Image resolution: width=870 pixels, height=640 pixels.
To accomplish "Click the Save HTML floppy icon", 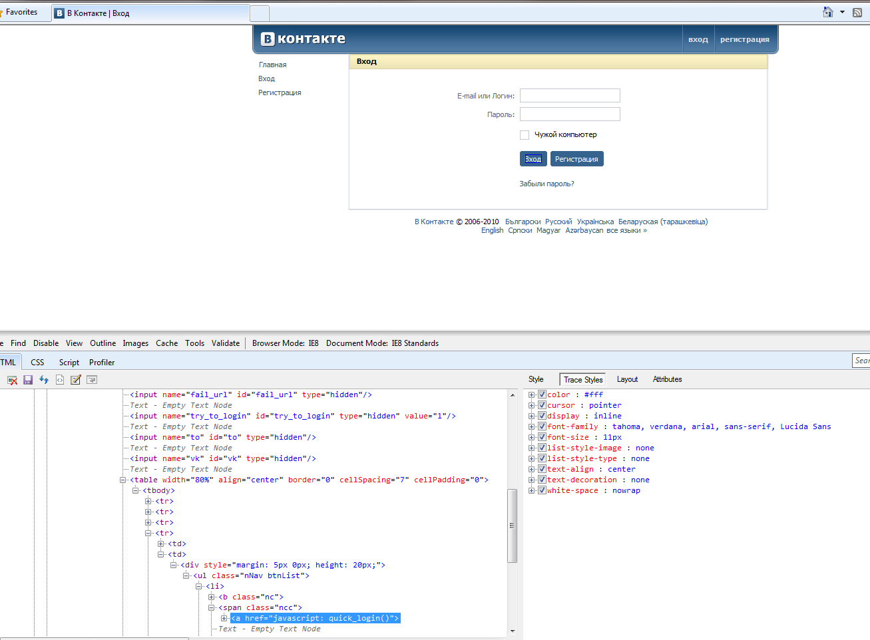I will point(28,380).
